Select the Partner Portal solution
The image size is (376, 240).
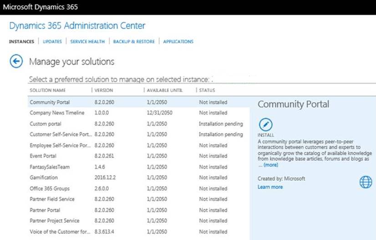point(138,210)
